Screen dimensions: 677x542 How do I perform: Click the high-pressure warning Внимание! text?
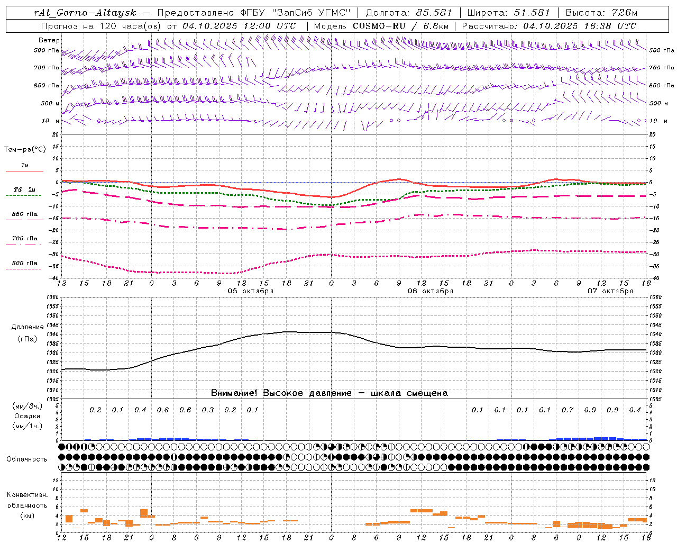tap(329, 393)
